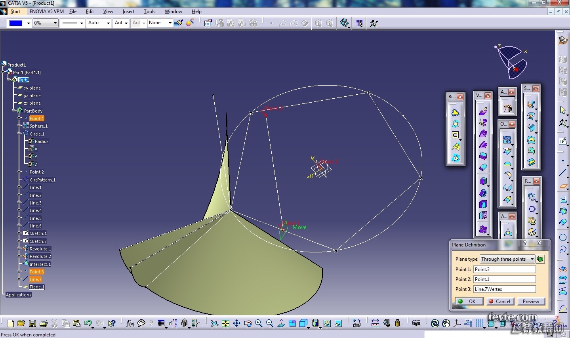Click the Capture camera icon
The width and height of the screenshot is (570, 338).
(416, 323)
